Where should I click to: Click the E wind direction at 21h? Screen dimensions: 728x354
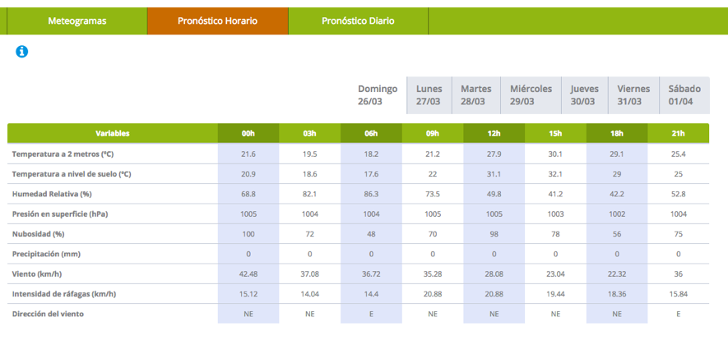point(679,314)
